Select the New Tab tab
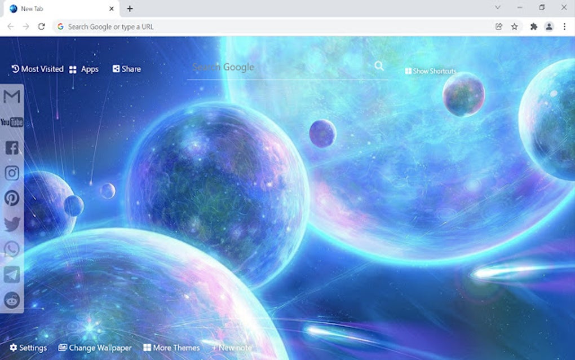The width and height of the screenshot is (575, 360). pos(61,9)
